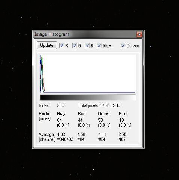Click the Red average 4.50
This screenshot has height=180, width=179.
(81, 135)
